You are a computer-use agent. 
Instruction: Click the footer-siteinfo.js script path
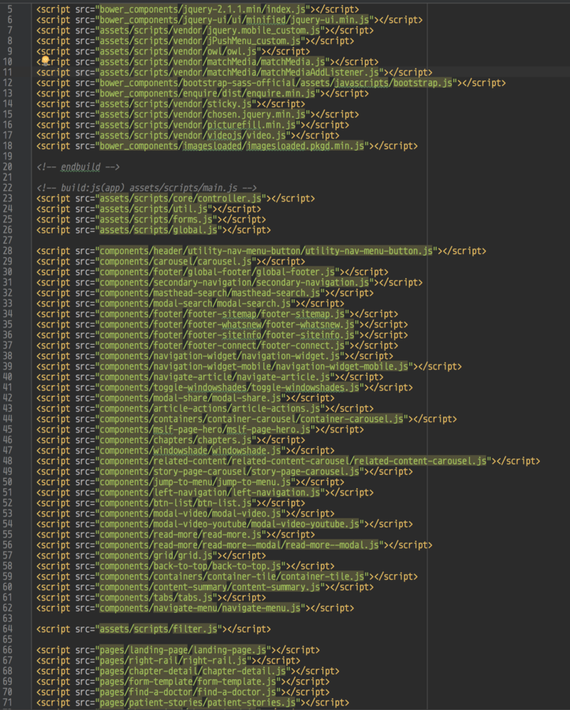point(227,334)
